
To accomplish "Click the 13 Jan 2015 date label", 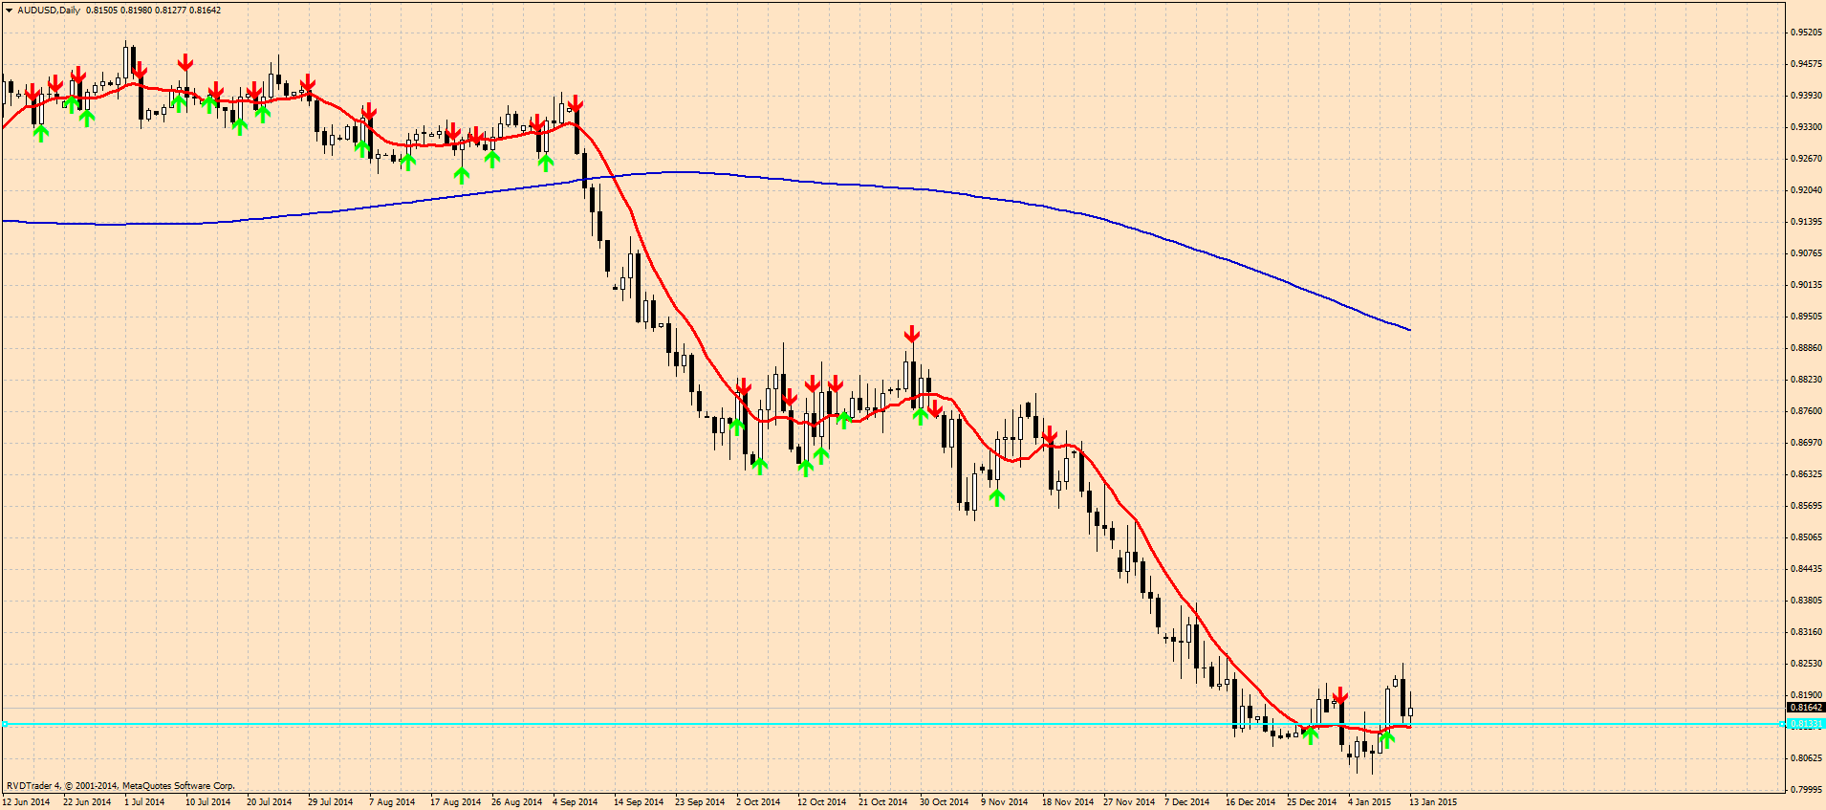I will pyautogui.click(x=1433, y=802).
